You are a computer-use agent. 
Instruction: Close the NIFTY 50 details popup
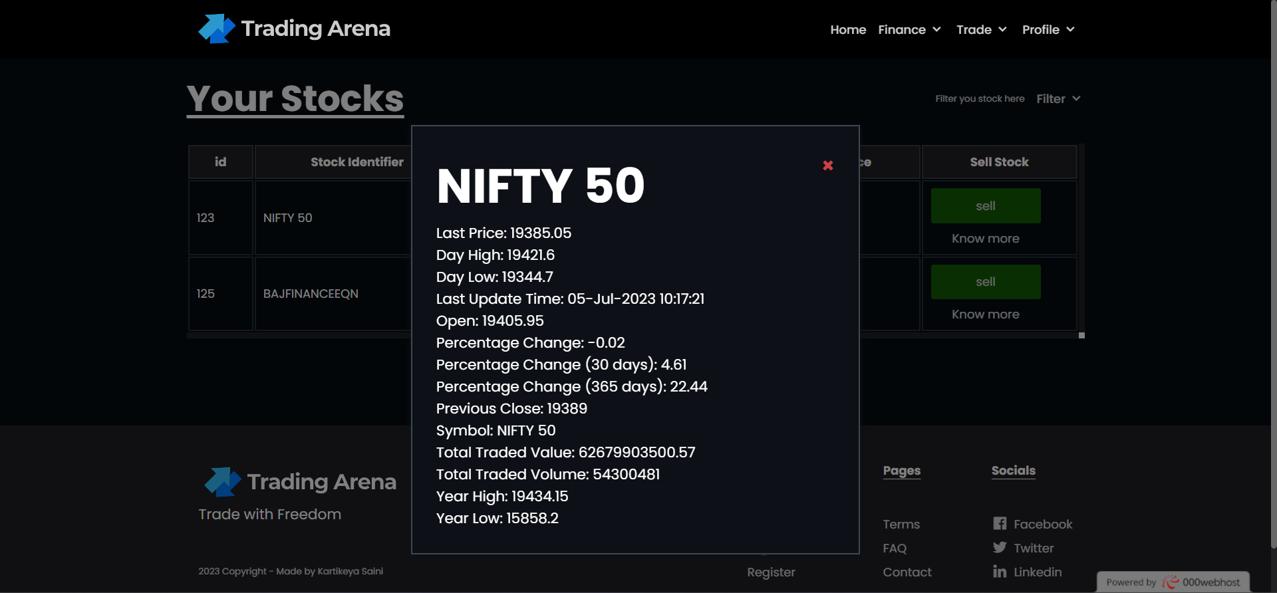coord(828,166)
